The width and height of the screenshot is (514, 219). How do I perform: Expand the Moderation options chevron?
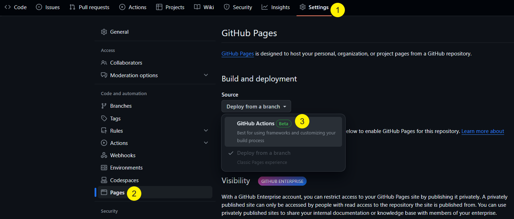[x=206, y=75]
